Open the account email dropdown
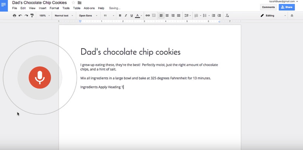This screenshot has height=150, width=303. (x=283, y=1)
